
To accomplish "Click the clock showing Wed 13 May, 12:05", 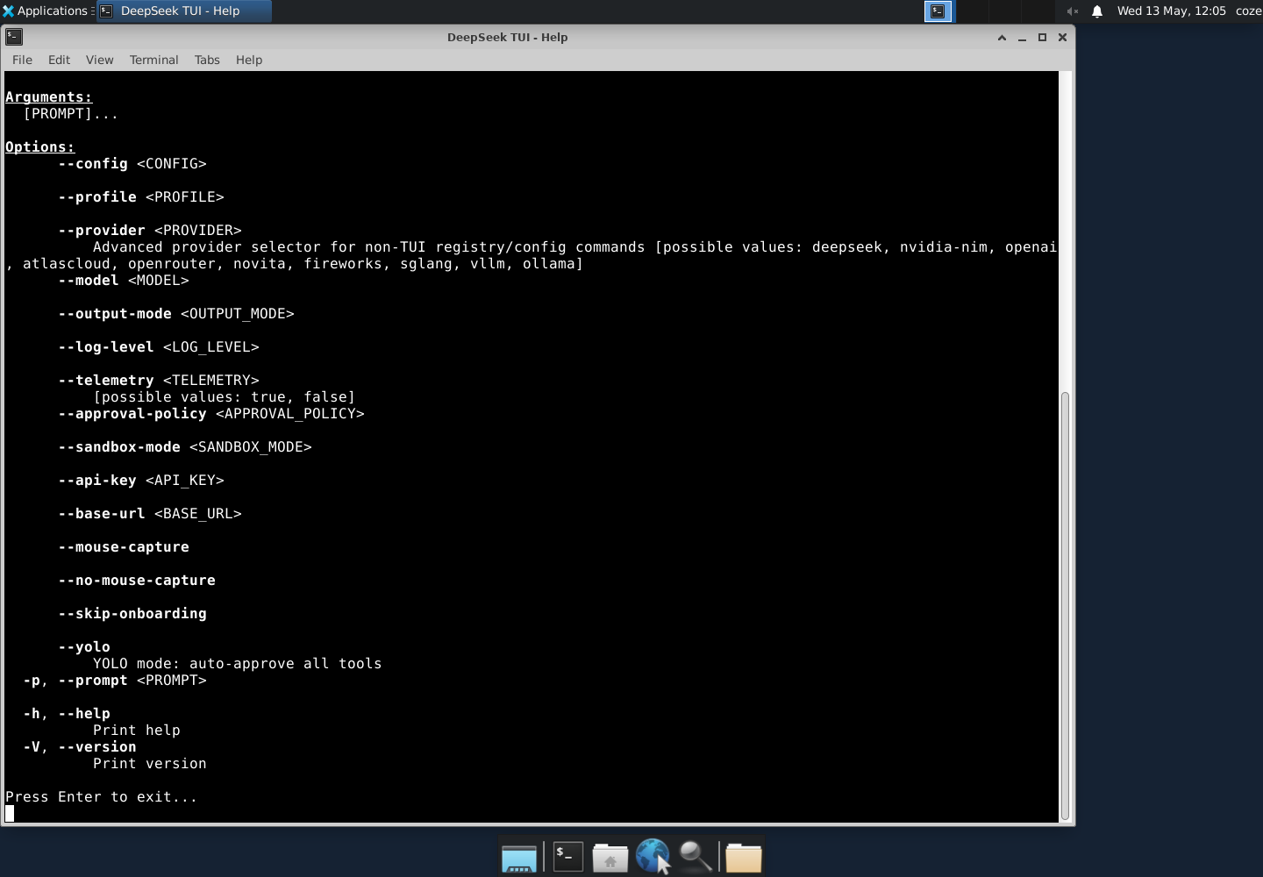I will click(x=1171, y=11).
